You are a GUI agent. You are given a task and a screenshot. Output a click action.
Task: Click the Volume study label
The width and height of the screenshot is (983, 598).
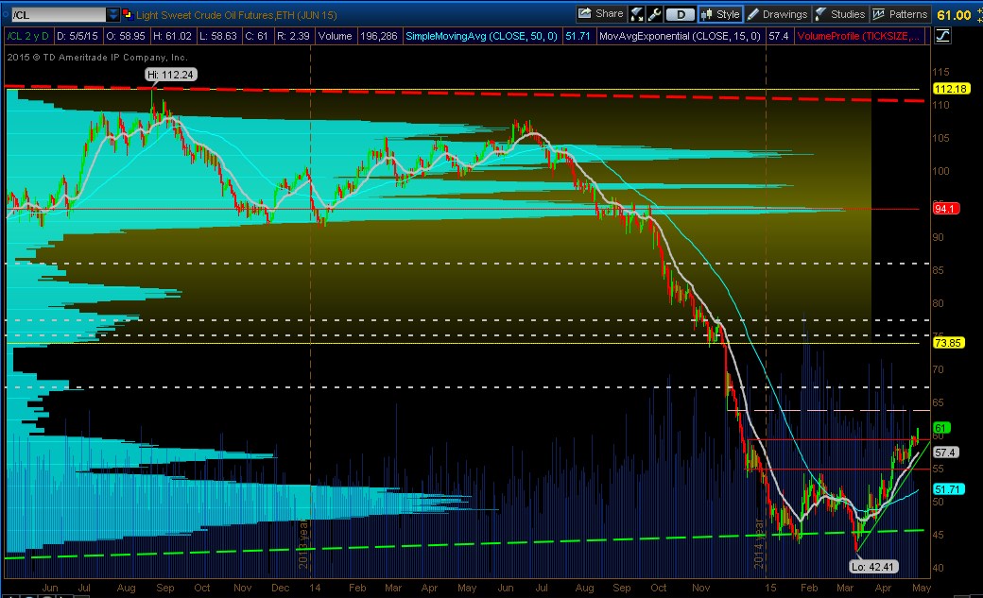[335, 36]
